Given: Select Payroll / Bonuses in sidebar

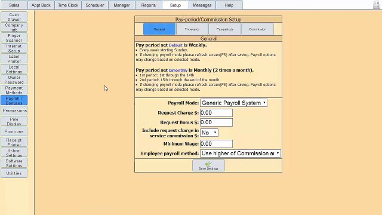Looking at the screenshot, I should click(14, 100).
